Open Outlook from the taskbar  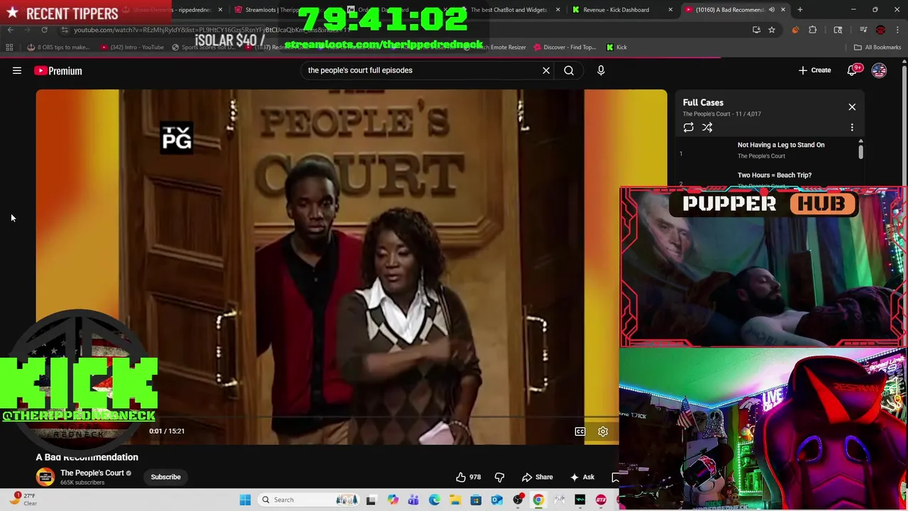(x=497, y=500)
